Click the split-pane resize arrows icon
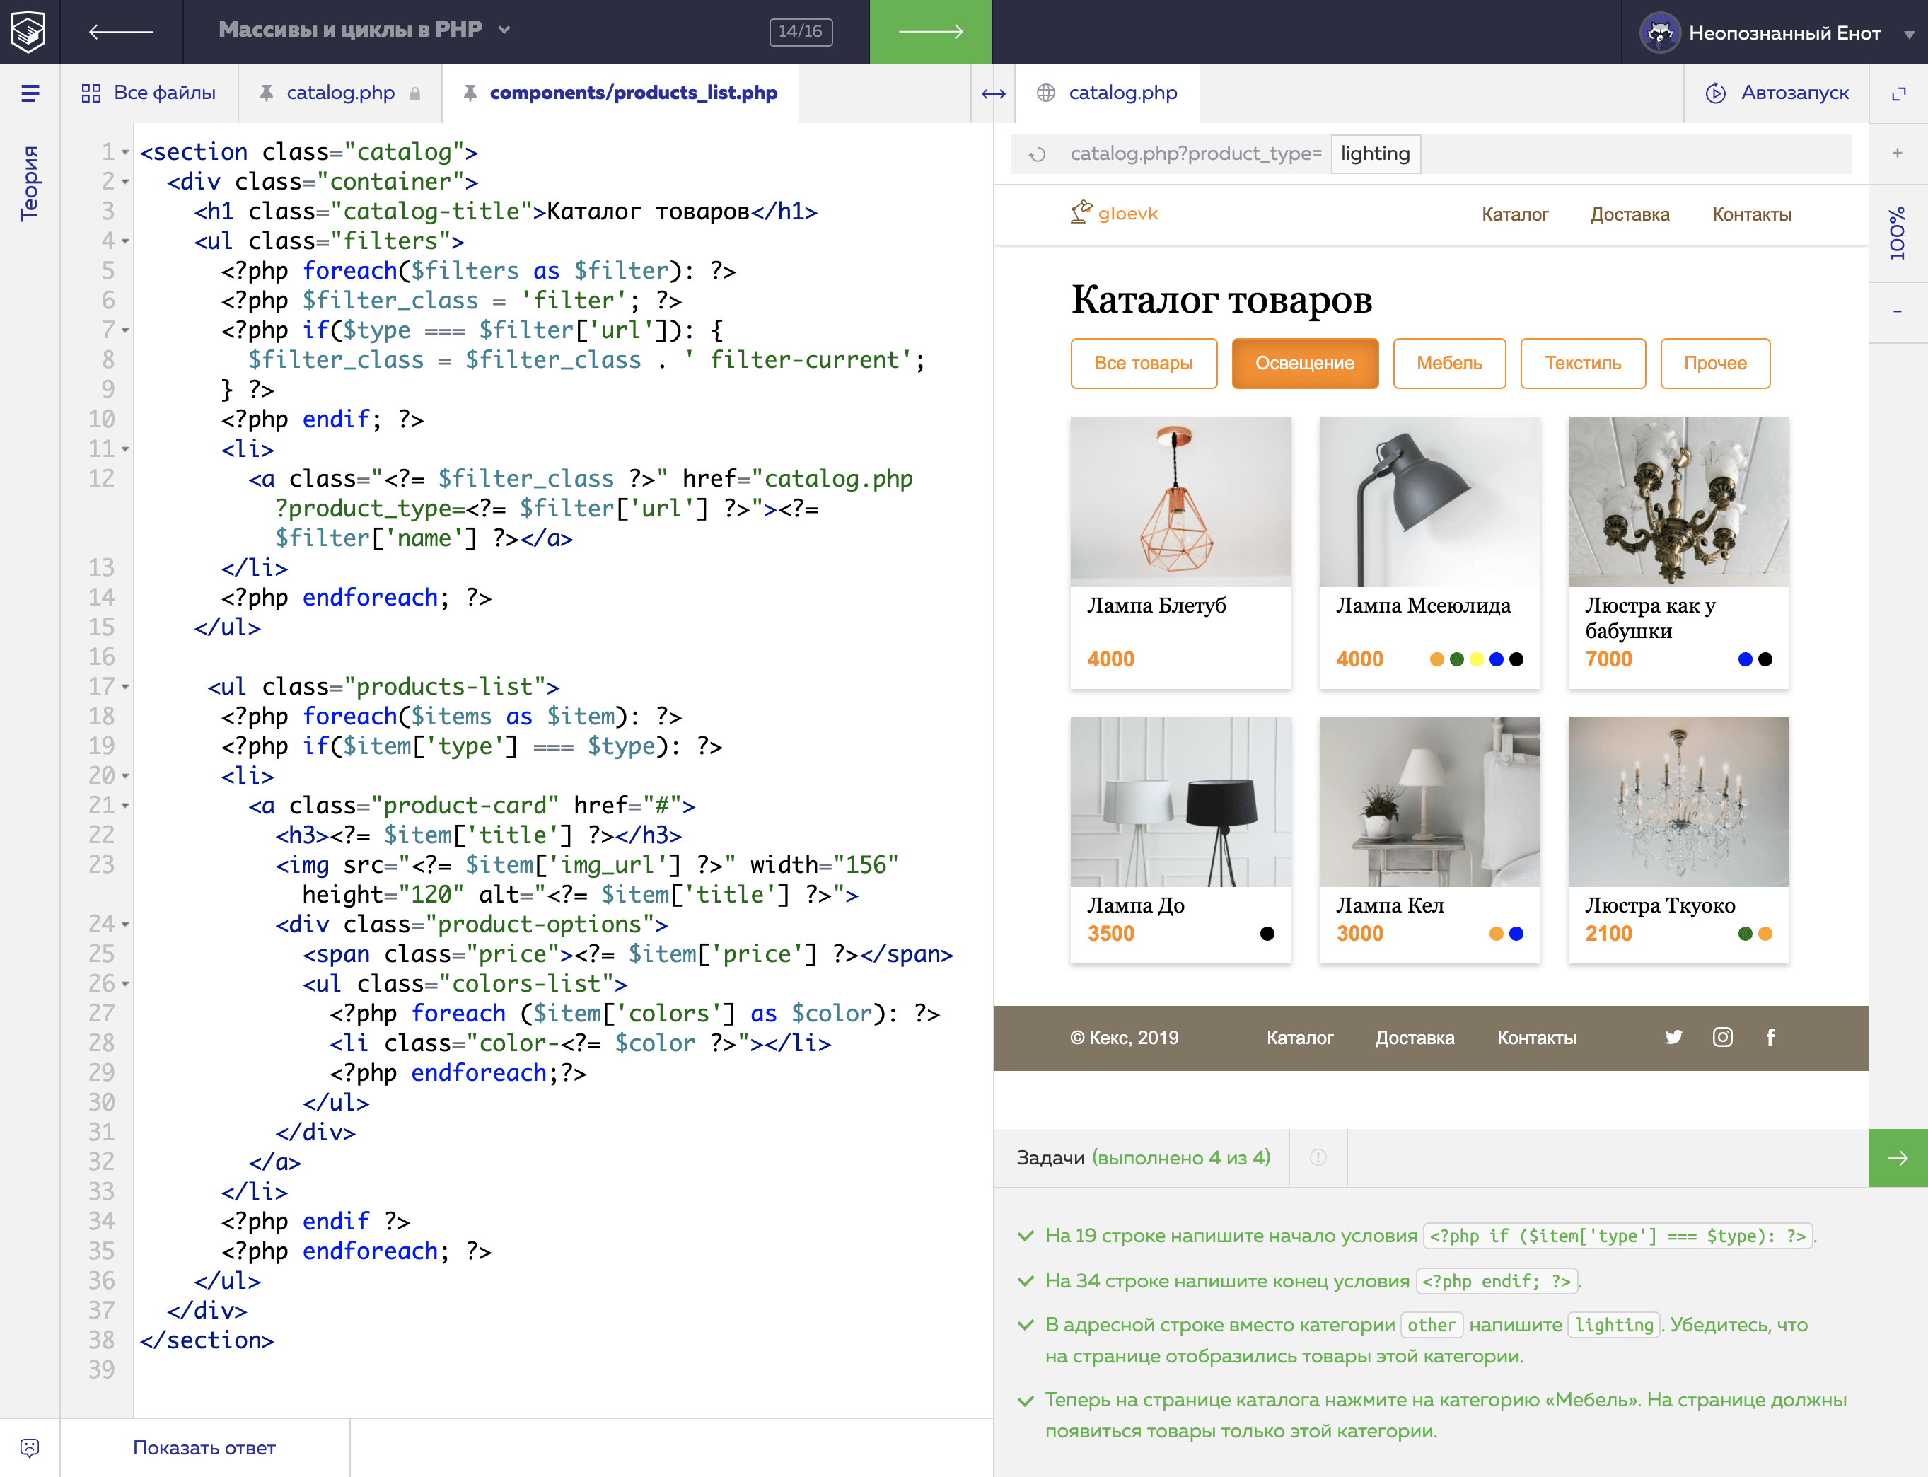 (994, 93)
